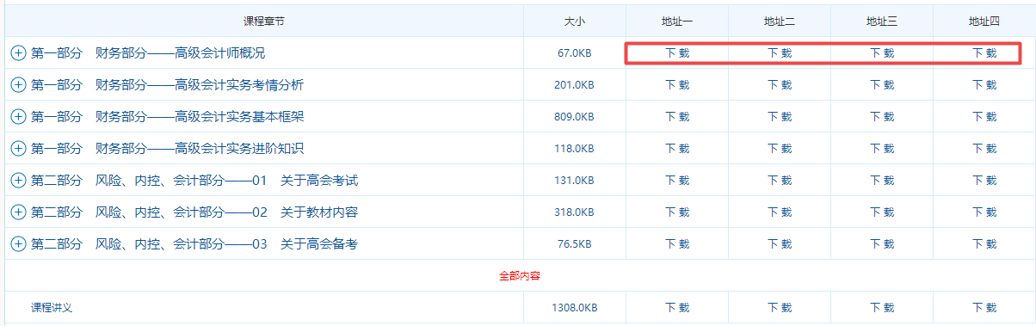Download 课程讲义 from 地址一
Viewport: 1036px width, 326px height.
[677, 308]
